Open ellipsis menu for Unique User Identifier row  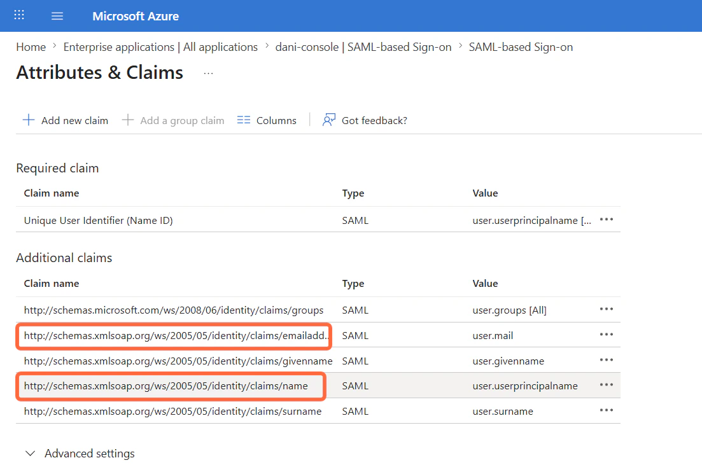[x=606, y=219]
